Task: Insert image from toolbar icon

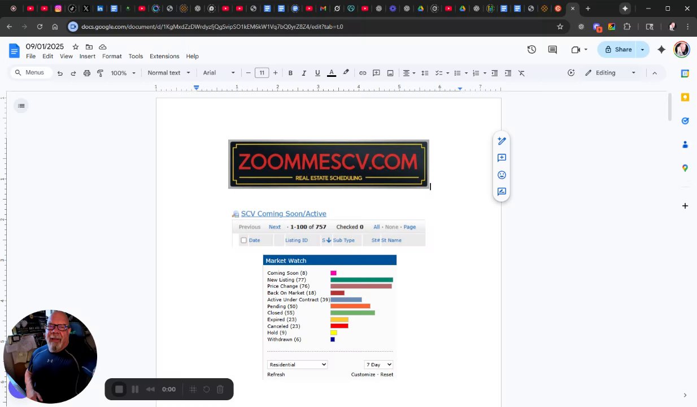Action: click(390, 73)
